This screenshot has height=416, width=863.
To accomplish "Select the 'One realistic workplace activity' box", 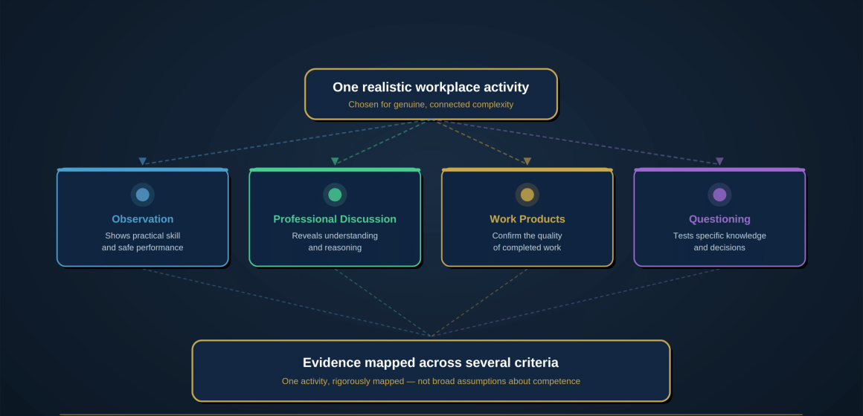I will click(431, 94).
